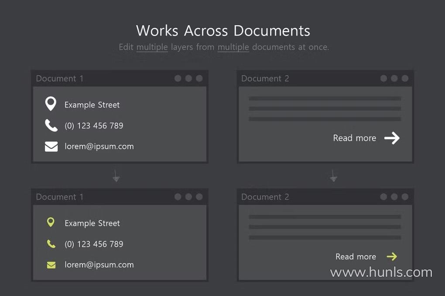Click green phone icon in bottom Document 1
Screen dimensions: 445x296
[51, 244]
